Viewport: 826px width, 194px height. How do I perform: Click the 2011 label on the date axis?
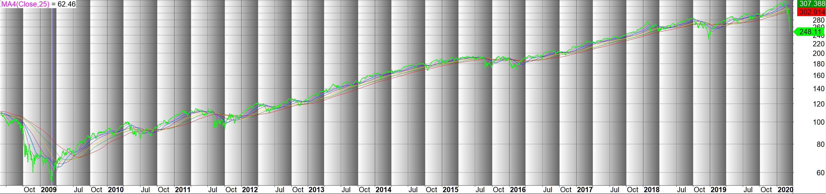(x=182, y=190)
